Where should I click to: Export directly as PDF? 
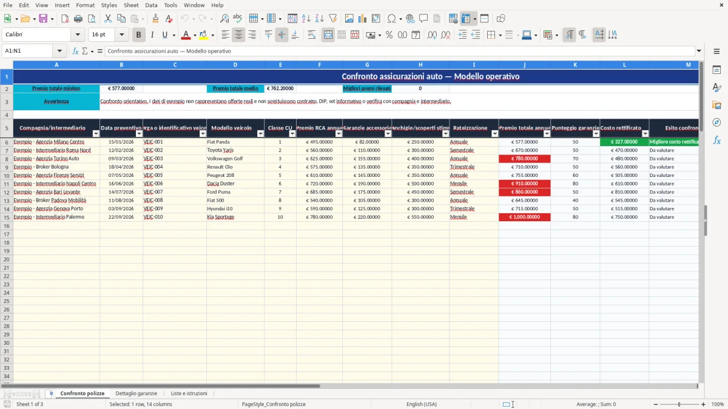pyautogui.click(x=65, y=19)
